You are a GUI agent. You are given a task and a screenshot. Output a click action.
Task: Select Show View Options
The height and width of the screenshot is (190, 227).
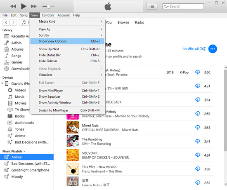tap(67, 41)
